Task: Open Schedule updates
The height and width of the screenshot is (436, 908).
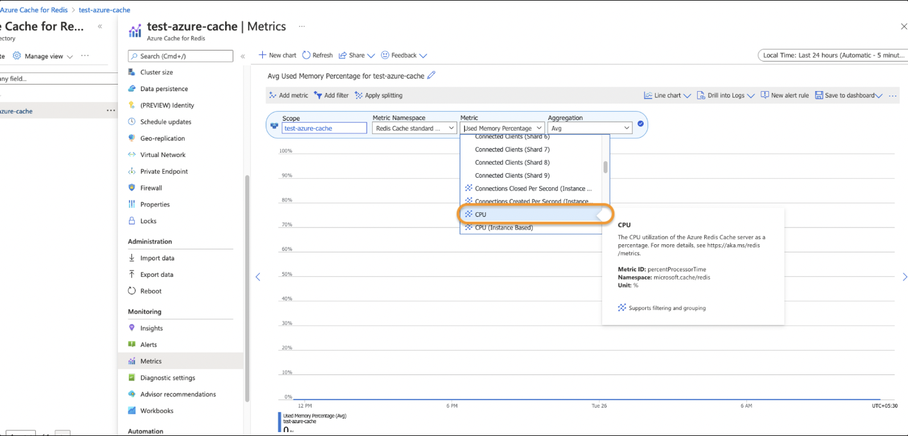Action: tap(165, 122)
